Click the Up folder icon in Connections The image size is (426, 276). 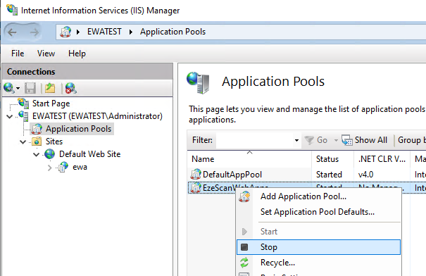[50, 88]
